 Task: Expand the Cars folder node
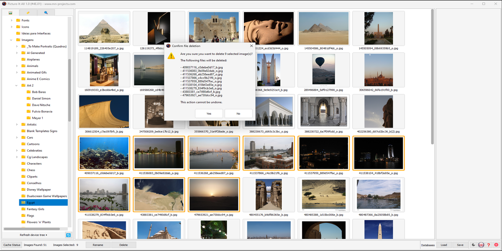tap(17, 137)
